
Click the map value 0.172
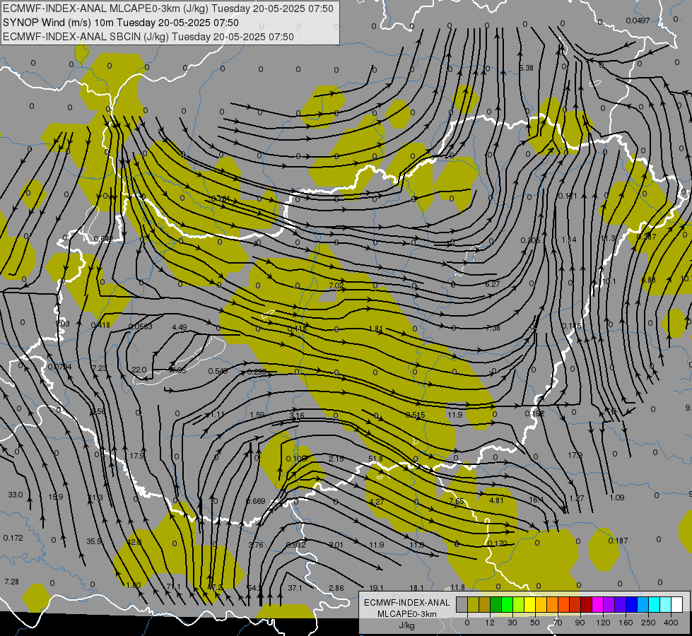(13, 538)
